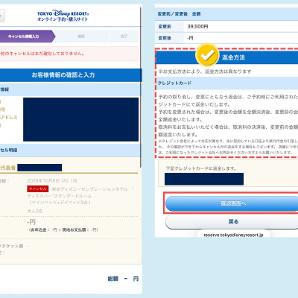Click the 変更前 row label
298x298 pixels.
tap(165, 26)
